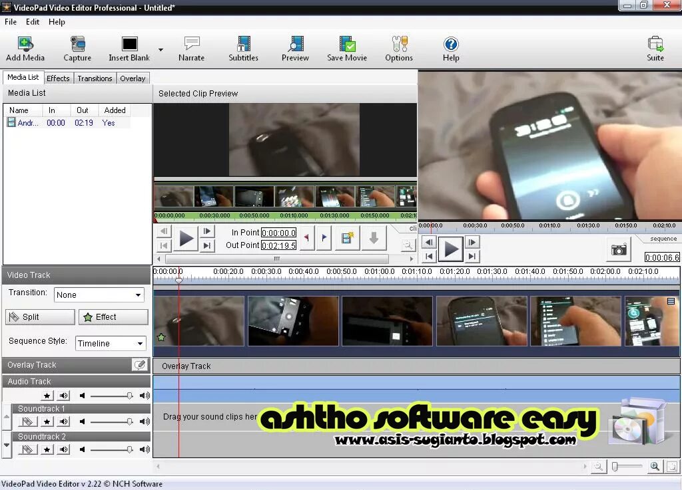Click the soundtrack list down arrow

coord(7,445)
